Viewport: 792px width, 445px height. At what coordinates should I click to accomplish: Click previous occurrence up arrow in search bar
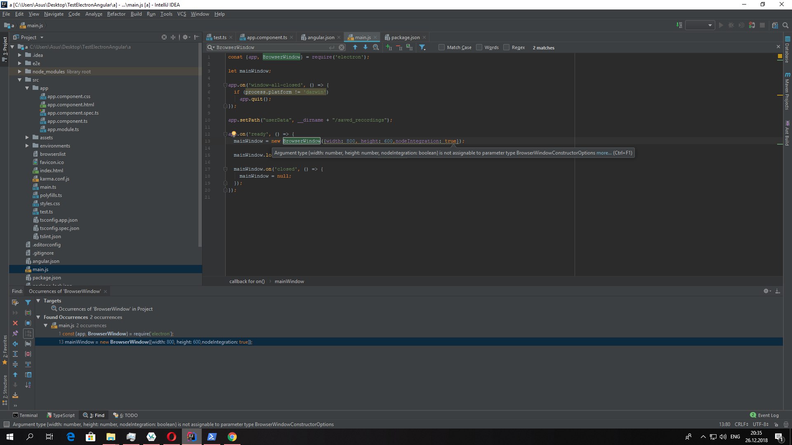coord(355,47)
